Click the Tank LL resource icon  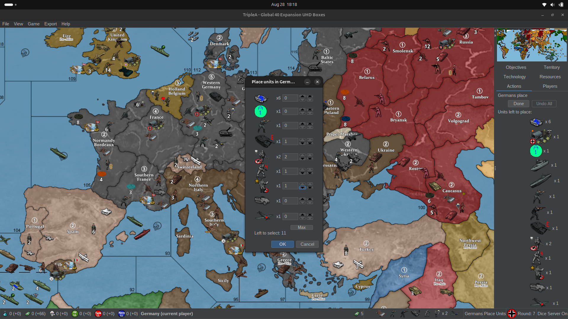pos(98,314)
